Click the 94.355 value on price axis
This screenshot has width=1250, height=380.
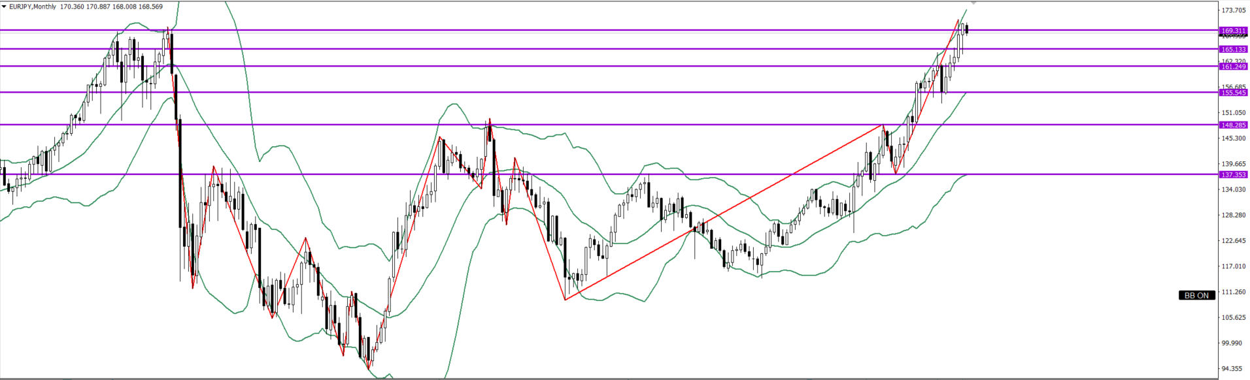[1233, 369]
